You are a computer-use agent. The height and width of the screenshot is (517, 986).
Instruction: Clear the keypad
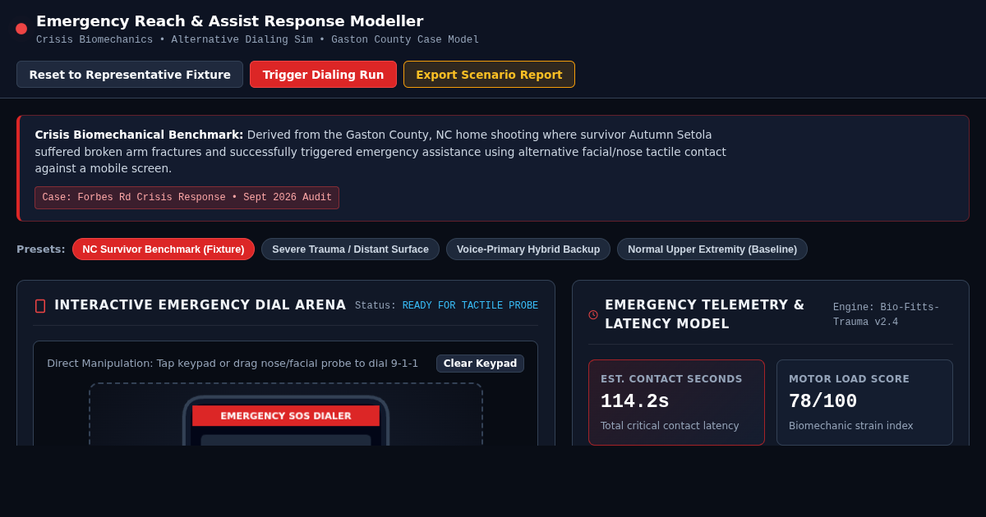pos(480,364)
